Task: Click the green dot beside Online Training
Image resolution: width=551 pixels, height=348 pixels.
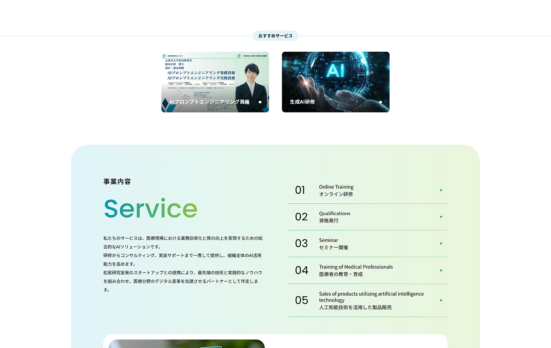Action: (441, 190)
